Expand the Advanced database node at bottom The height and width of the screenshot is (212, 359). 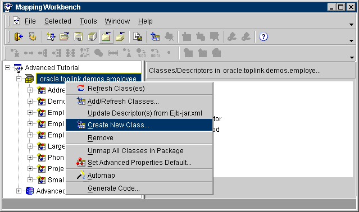tap(19, 191)
